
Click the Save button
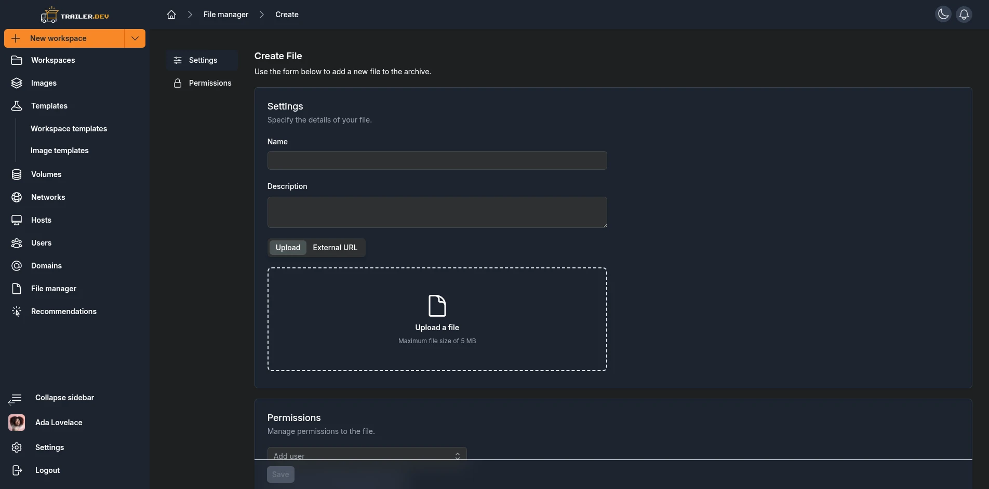coord(280,474)
